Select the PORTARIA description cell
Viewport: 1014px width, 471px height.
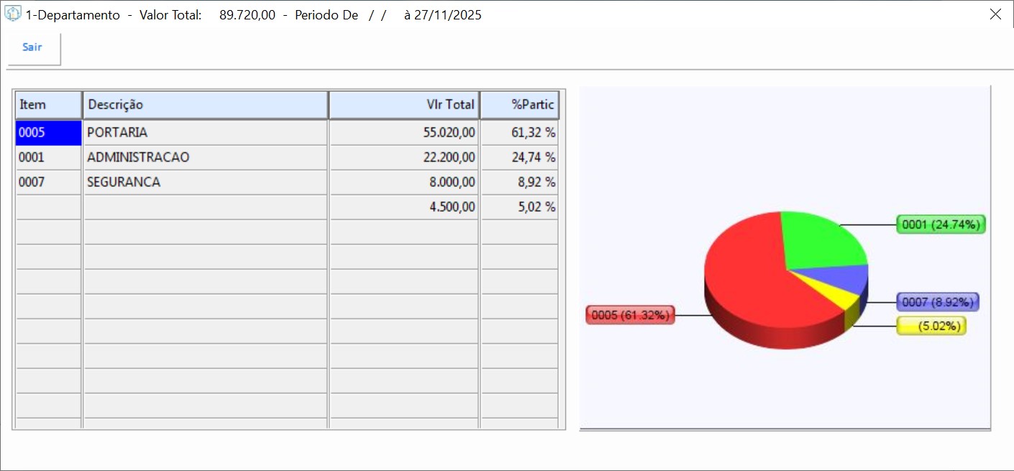tap(206, 133)
